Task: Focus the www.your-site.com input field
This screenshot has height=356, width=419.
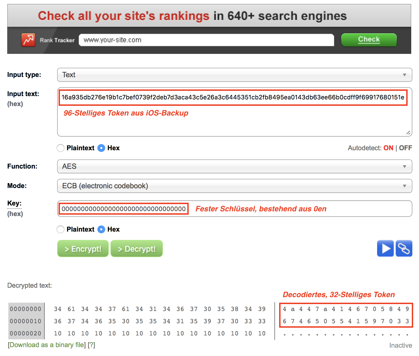Action: (x=206, y=40)
